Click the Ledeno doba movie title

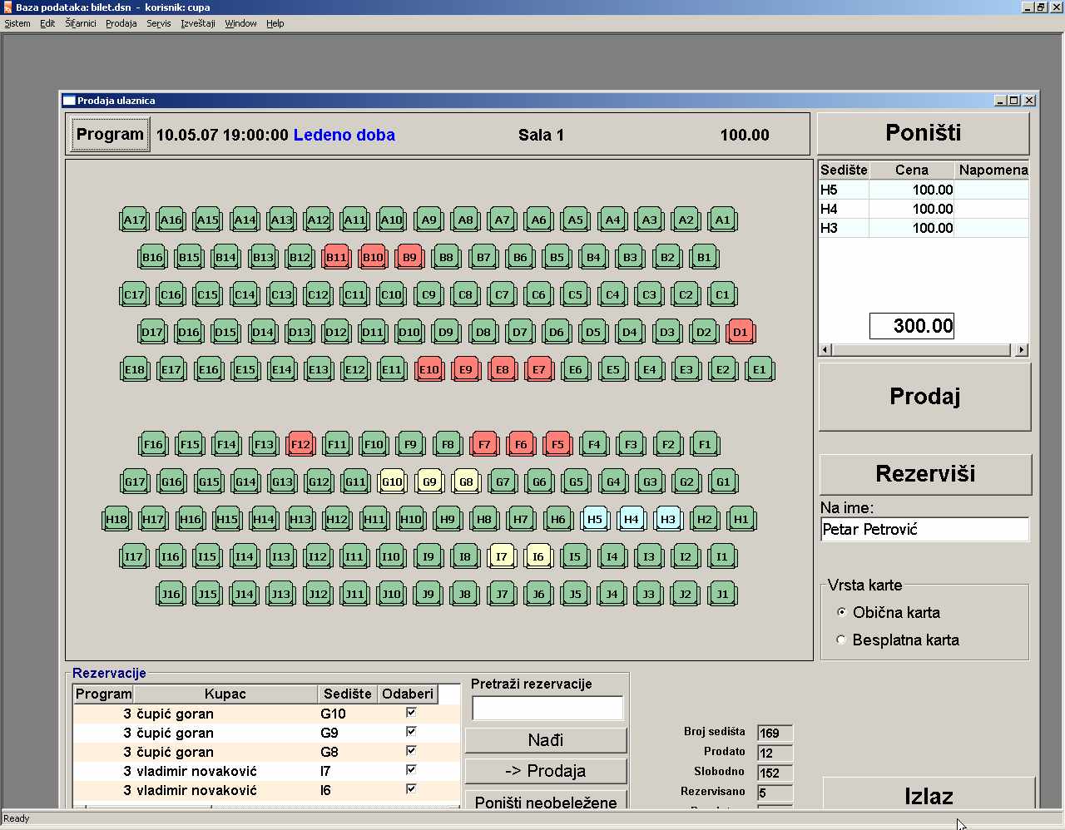pyautogui.click(x=344, y=135)
